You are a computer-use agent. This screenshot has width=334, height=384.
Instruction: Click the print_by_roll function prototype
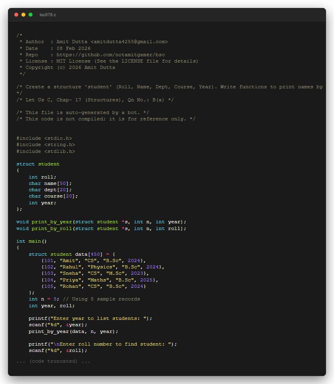tap(102, 228)
